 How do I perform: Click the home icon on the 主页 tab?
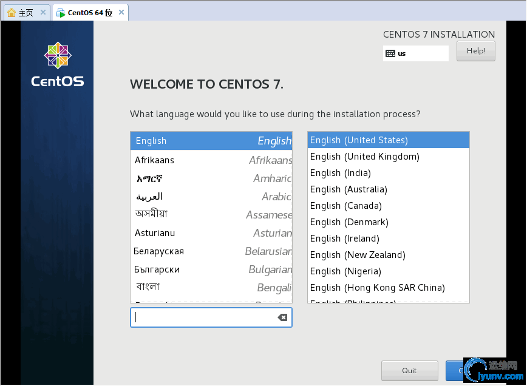click(12, 13)
